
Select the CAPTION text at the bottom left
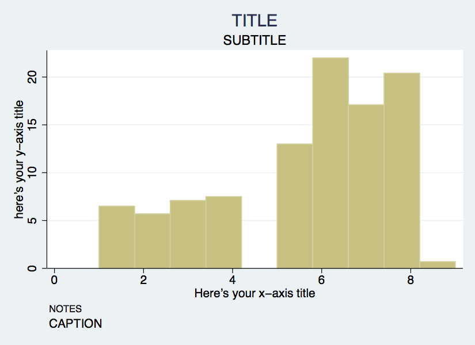pos(75,324)
